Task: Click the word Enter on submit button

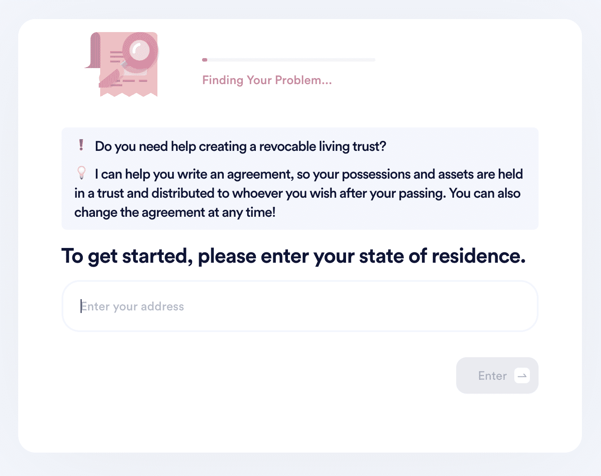Action: click(x=493, y=376)
